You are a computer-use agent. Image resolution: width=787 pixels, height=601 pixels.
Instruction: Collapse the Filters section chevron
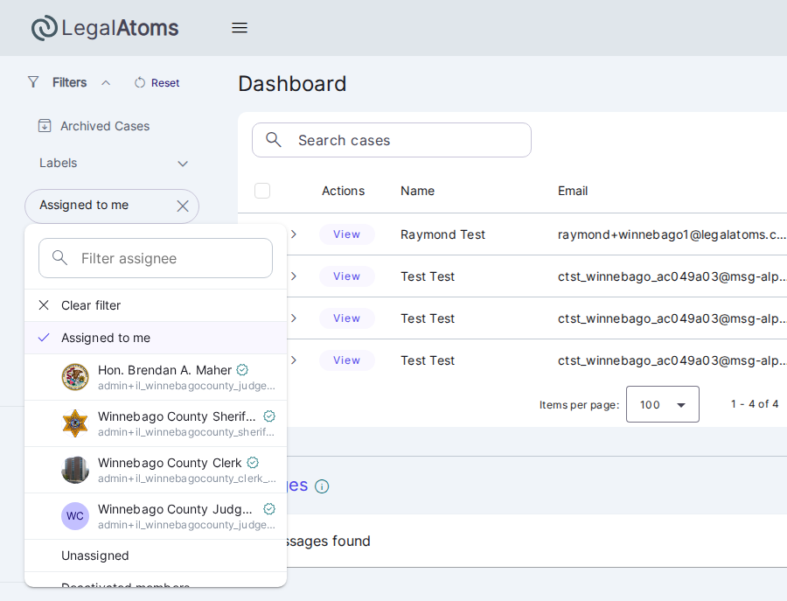[x=106, y=83]
